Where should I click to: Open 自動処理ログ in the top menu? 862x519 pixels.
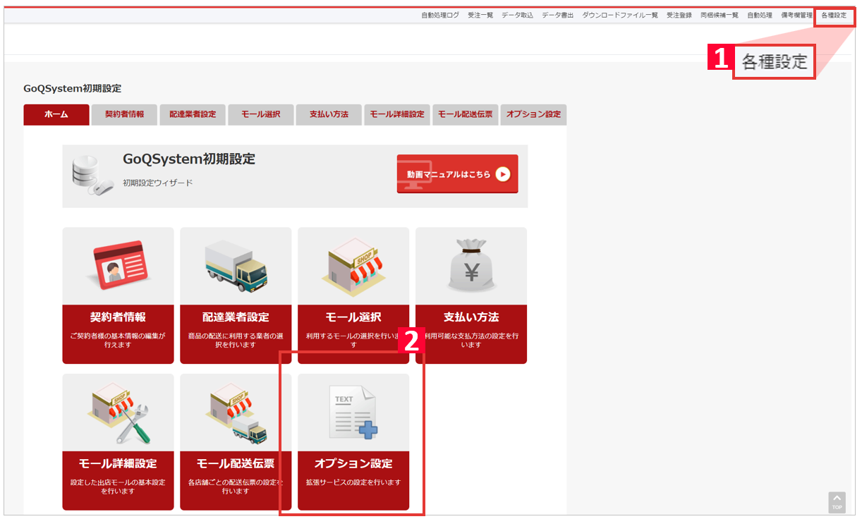(440, 15)
